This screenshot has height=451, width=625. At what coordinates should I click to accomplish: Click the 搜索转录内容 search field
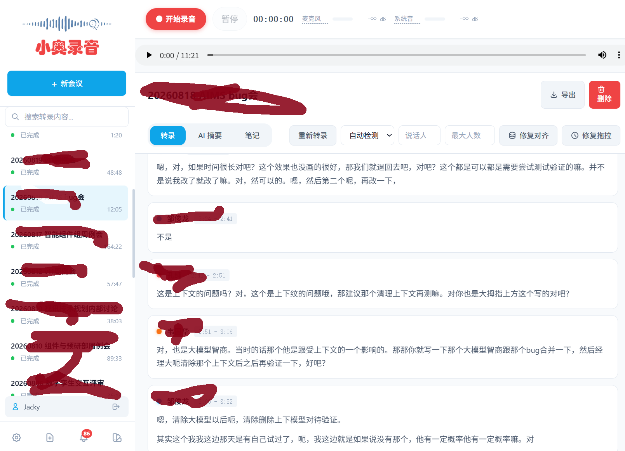point(67,117)
